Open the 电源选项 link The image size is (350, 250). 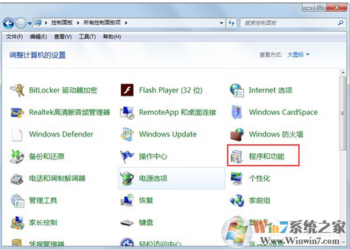(153, 178)
